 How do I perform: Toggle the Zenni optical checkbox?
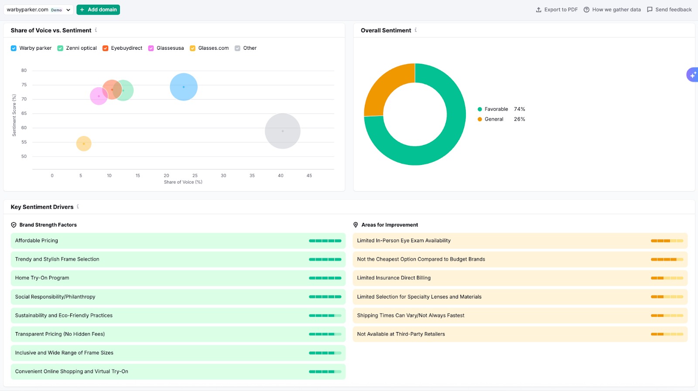[x=60, y=48]
